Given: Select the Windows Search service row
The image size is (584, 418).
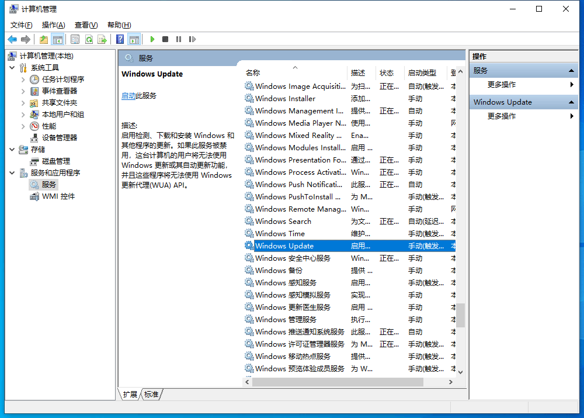Looking at the screenshot, I should [350, 222].
